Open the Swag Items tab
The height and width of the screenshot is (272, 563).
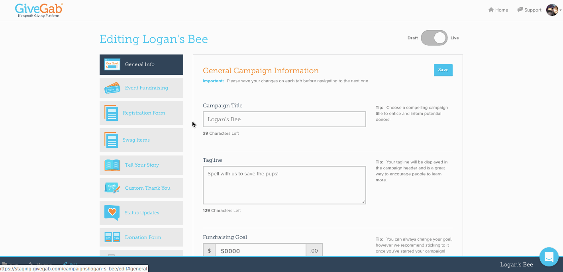[x=141, y=140]
